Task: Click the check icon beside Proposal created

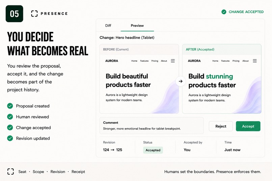Action: (10, 106)
